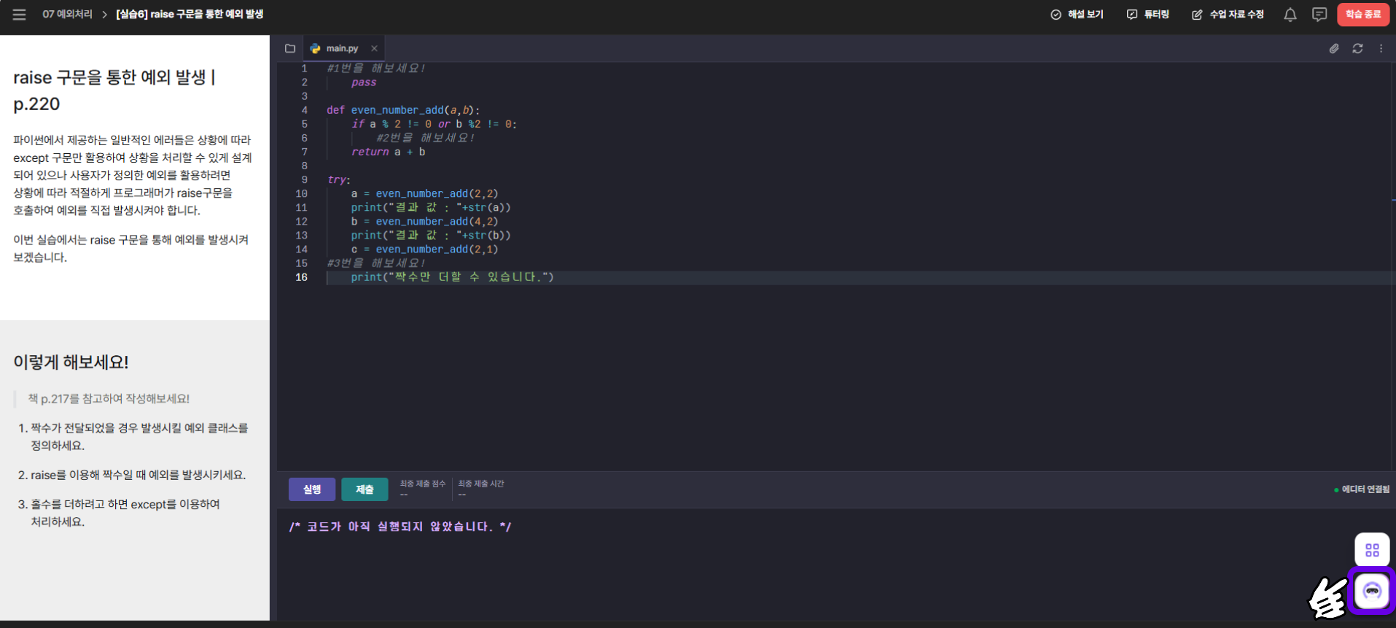Launch the chatbot helper icon
Screen dimensions: 1396x628
(1372, 591)
